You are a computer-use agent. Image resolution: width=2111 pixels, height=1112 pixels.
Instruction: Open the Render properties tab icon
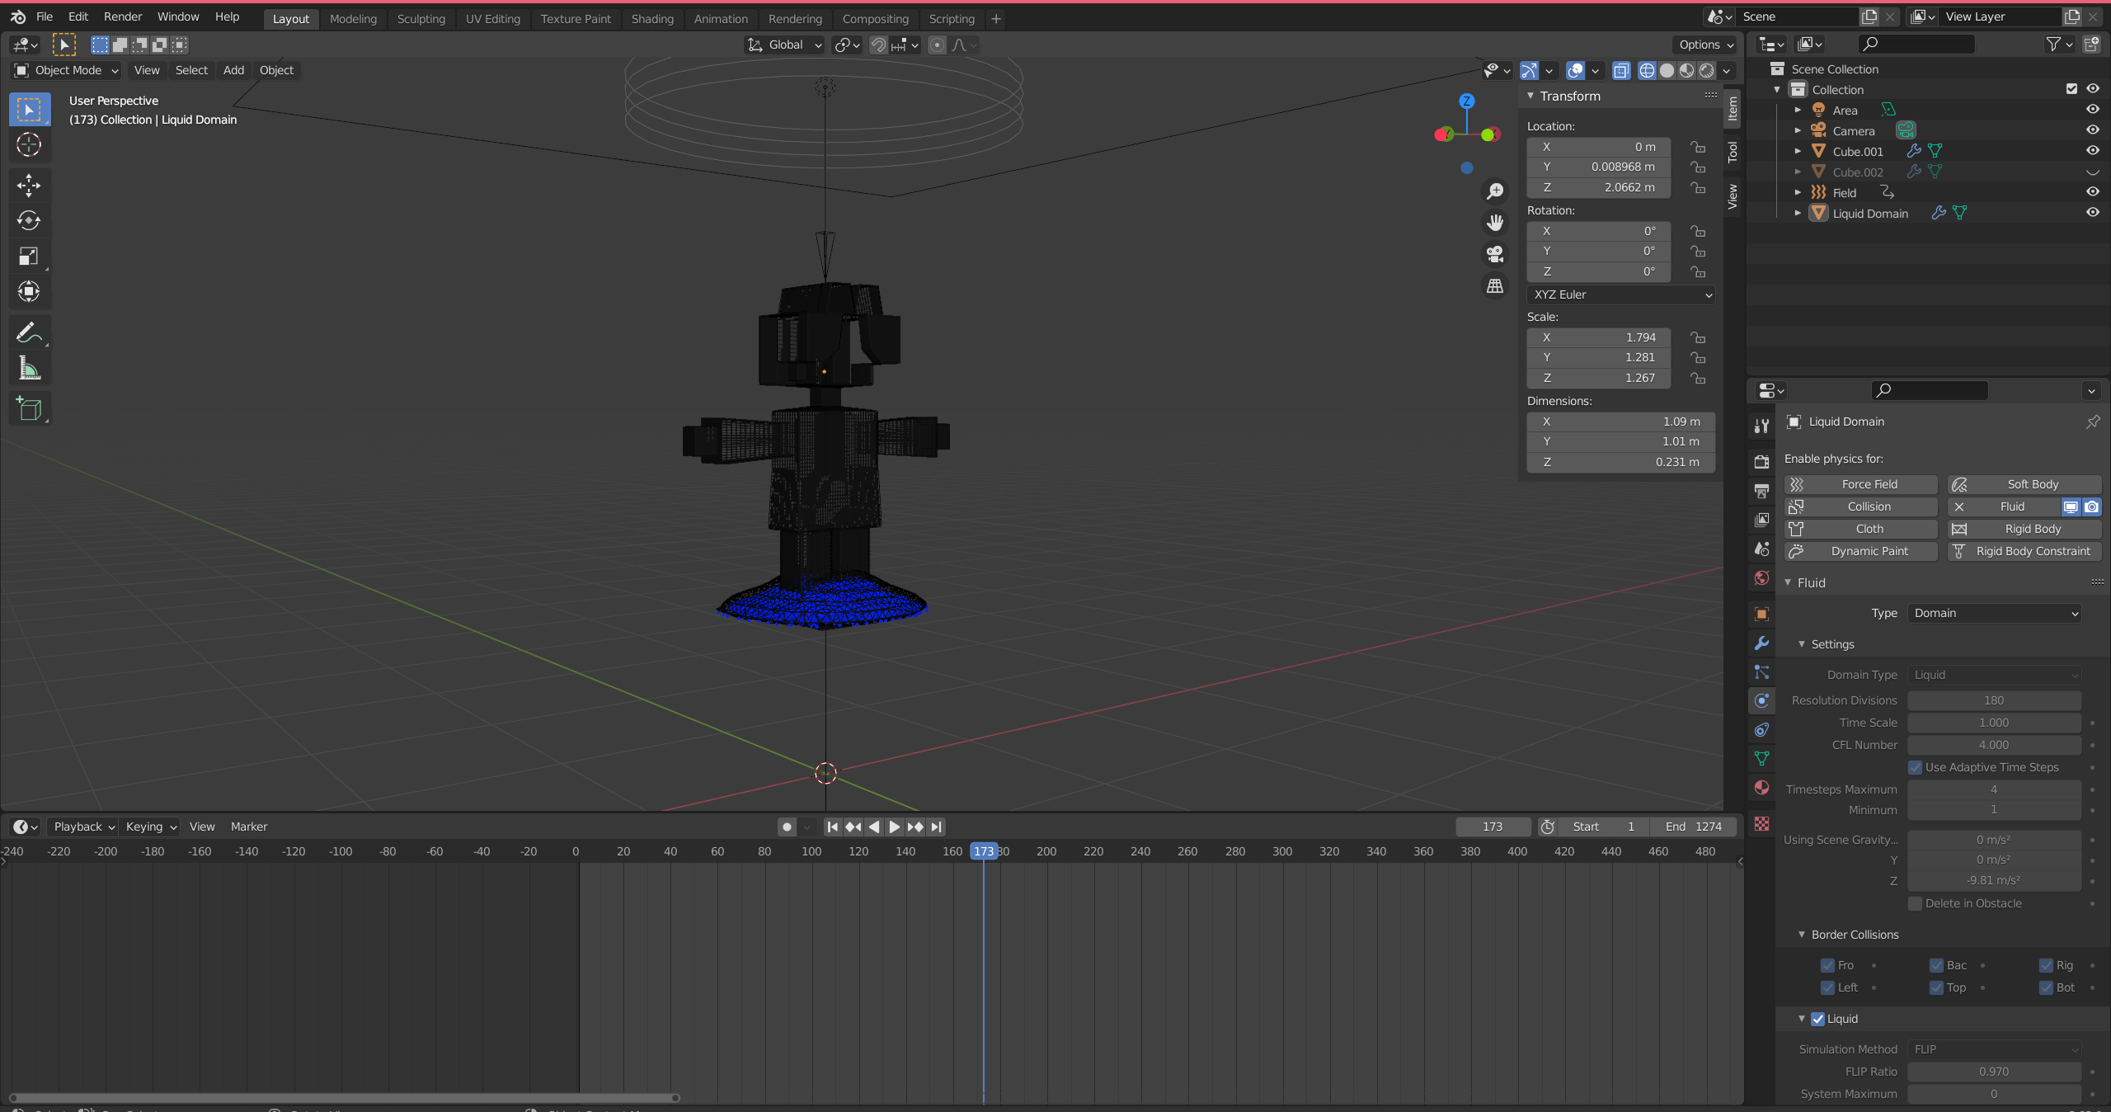pyautogui.click(x=1762, y=462)
